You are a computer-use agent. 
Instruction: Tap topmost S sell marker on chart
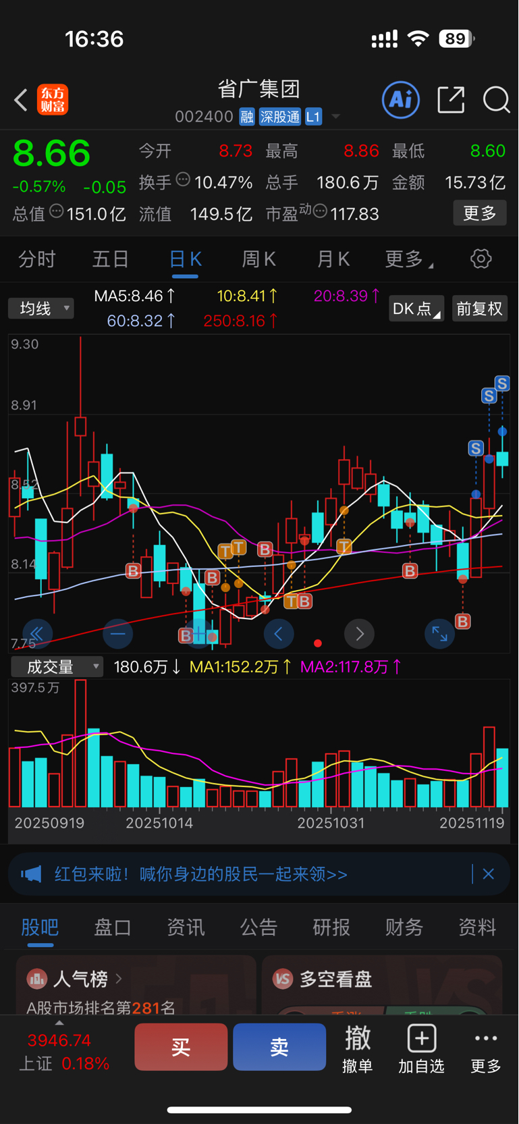[x=501, y=383]
